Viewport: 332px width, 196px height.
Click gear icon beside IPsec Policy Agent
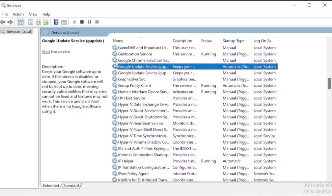tap(114, 173)
